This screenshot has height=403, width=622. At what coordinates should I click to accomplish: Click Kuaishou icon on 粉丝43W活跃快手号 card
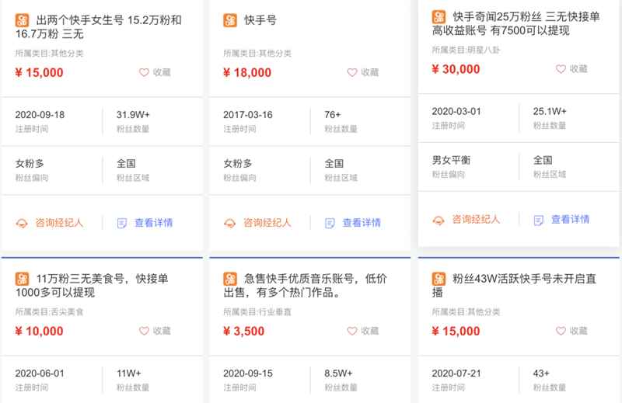439,278
